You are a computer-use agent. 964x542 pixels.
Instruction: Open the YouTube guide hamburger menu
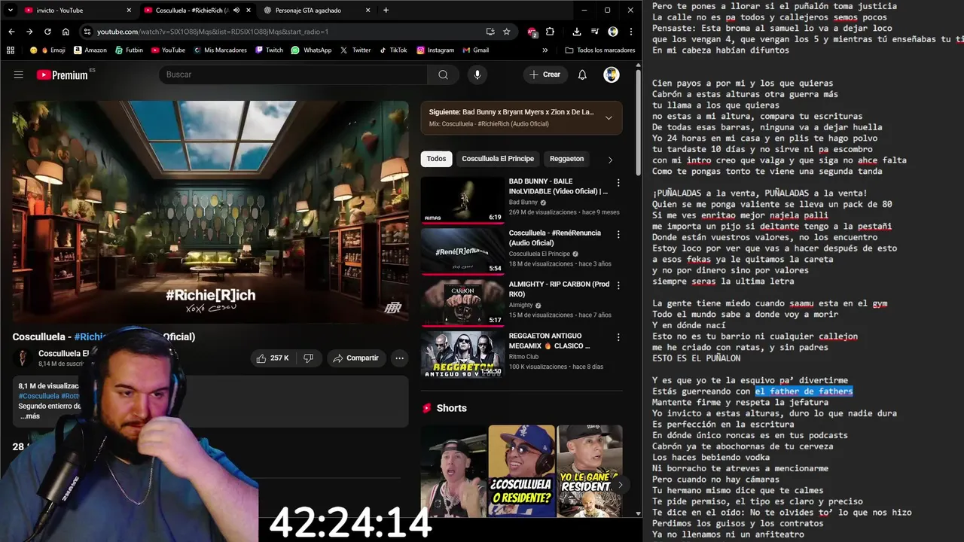pos(18,75)
